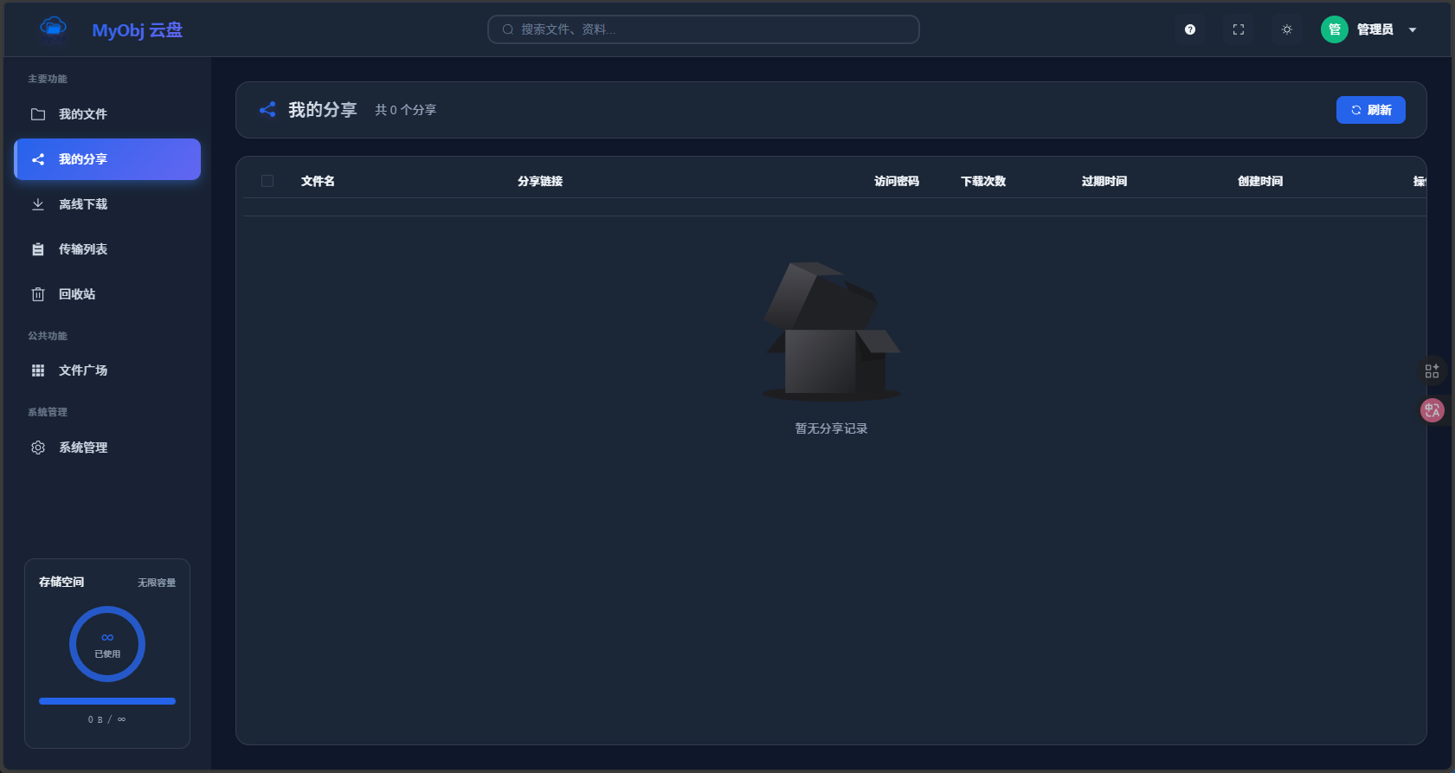Enter fullscreen mode via top bar icon
Viewport: 1455px width, 773px height.
[x=1239, y=29]
